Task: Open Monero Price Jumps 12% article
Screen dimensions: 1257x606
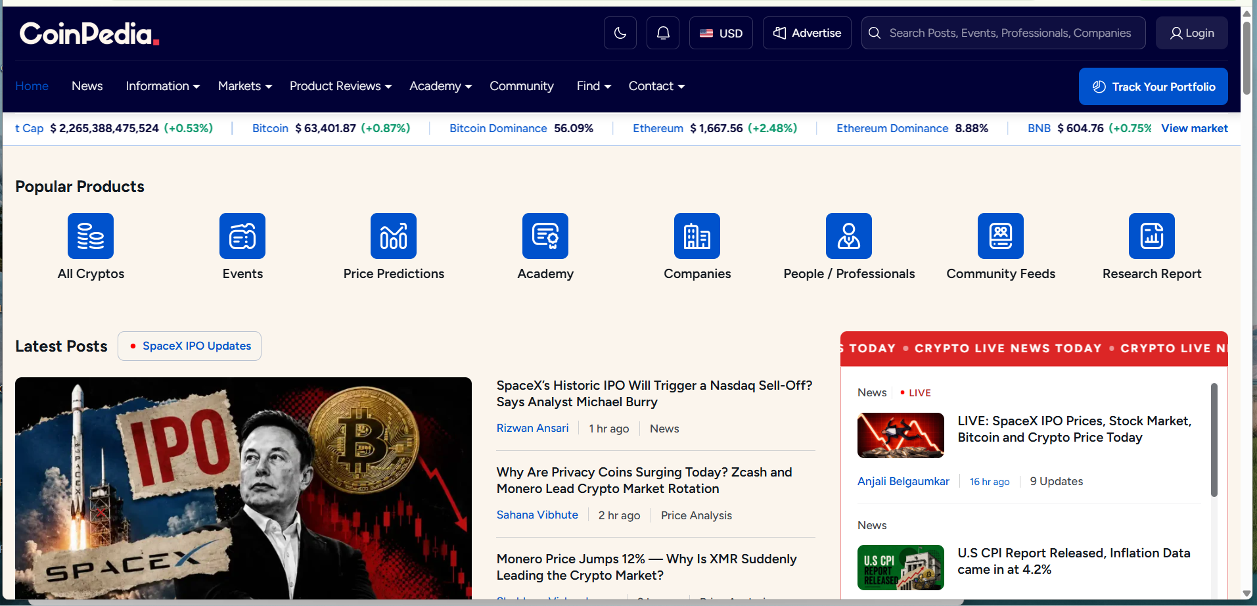Action: 647,567
